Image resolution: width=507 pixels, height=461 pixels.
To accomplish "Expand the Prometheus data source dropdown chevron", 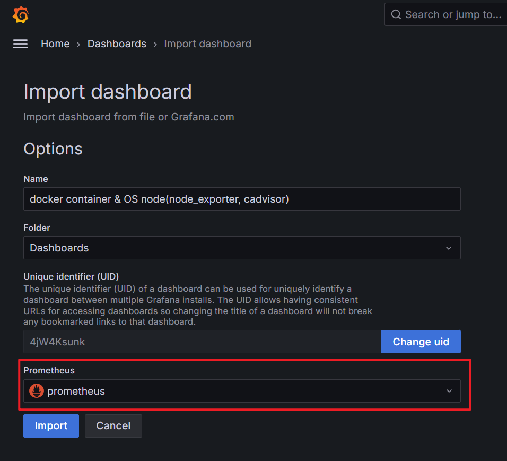I will (449, 390).
